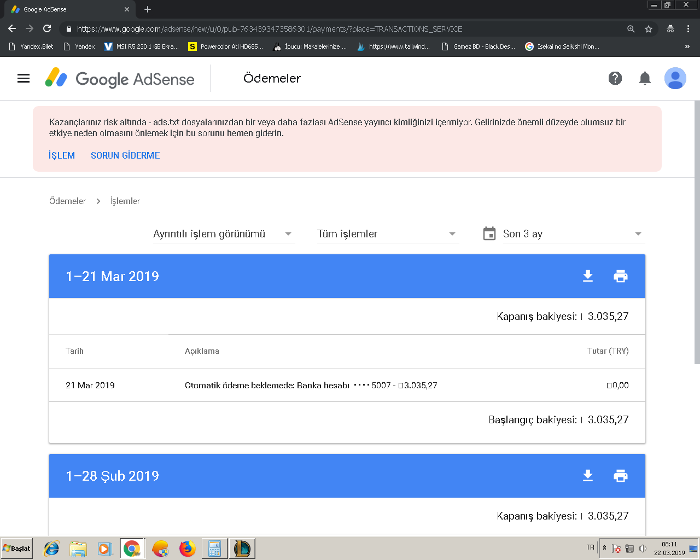Open the AdSense hamburger navigation menu
The height and width of the screenshot is (560, 700).
coord(24,78)
